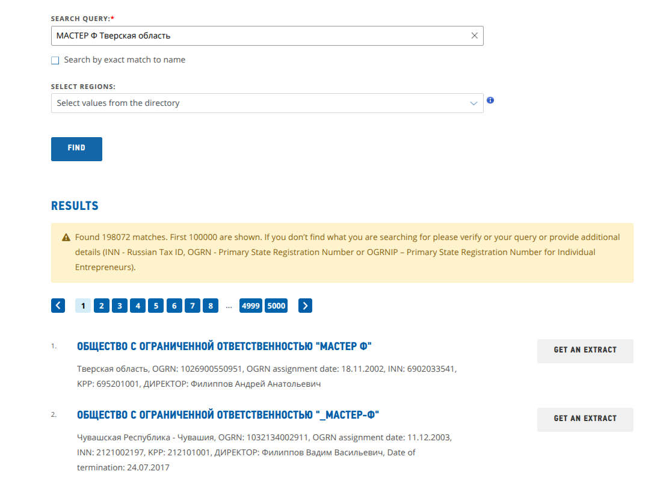
Task: Select results page 8
Action: pyautogui.click(x=211, y=306)
